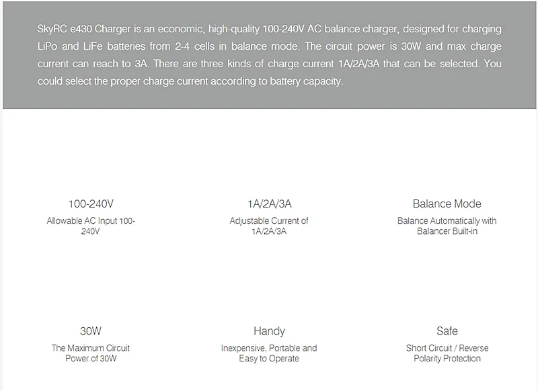Image resolution: width=538 pixels, height=391 pixels.
Task: Click the Handy feature heading
Action: [270, 331]
